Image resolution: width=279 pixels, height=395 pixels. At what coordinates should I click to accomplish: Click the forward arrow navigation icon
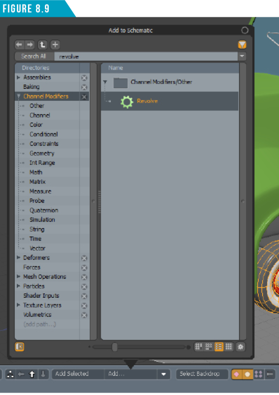click(x=30, y=45)
